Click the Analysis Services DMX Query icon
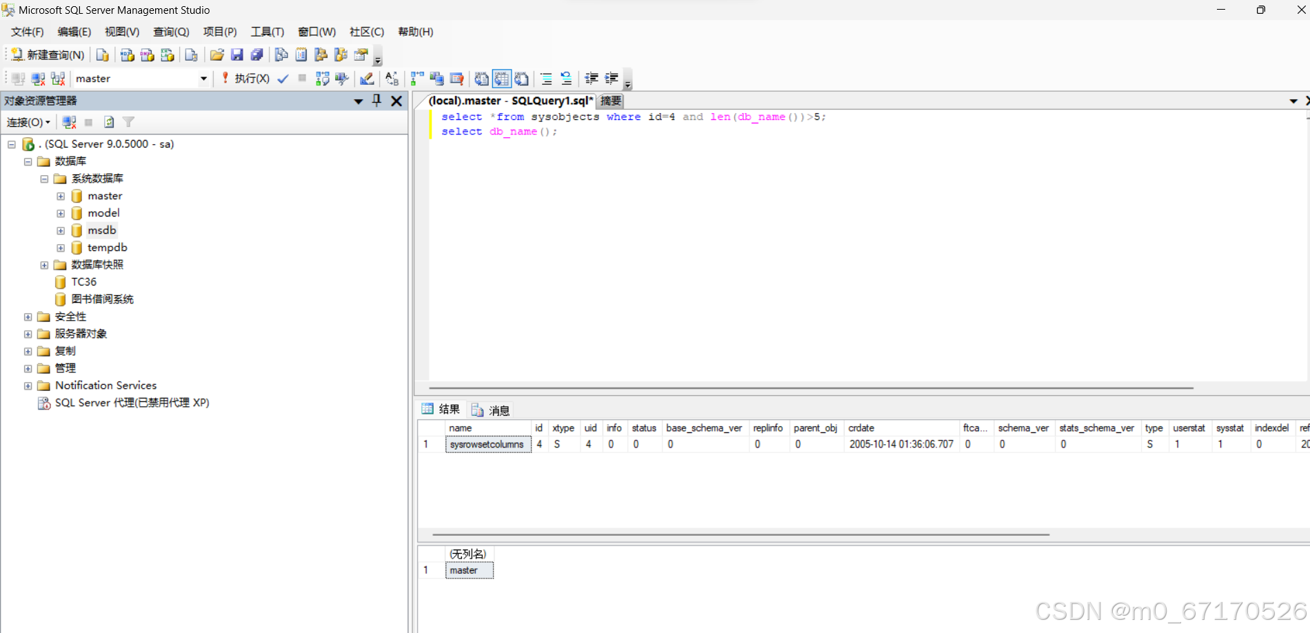1310x633 pixels. click(147, 55)
